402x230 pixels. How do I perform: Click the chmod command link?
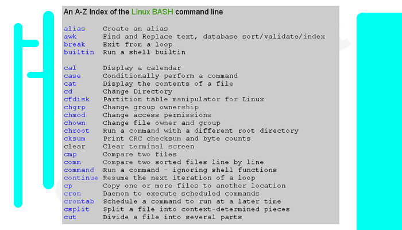tap(74, 115)
